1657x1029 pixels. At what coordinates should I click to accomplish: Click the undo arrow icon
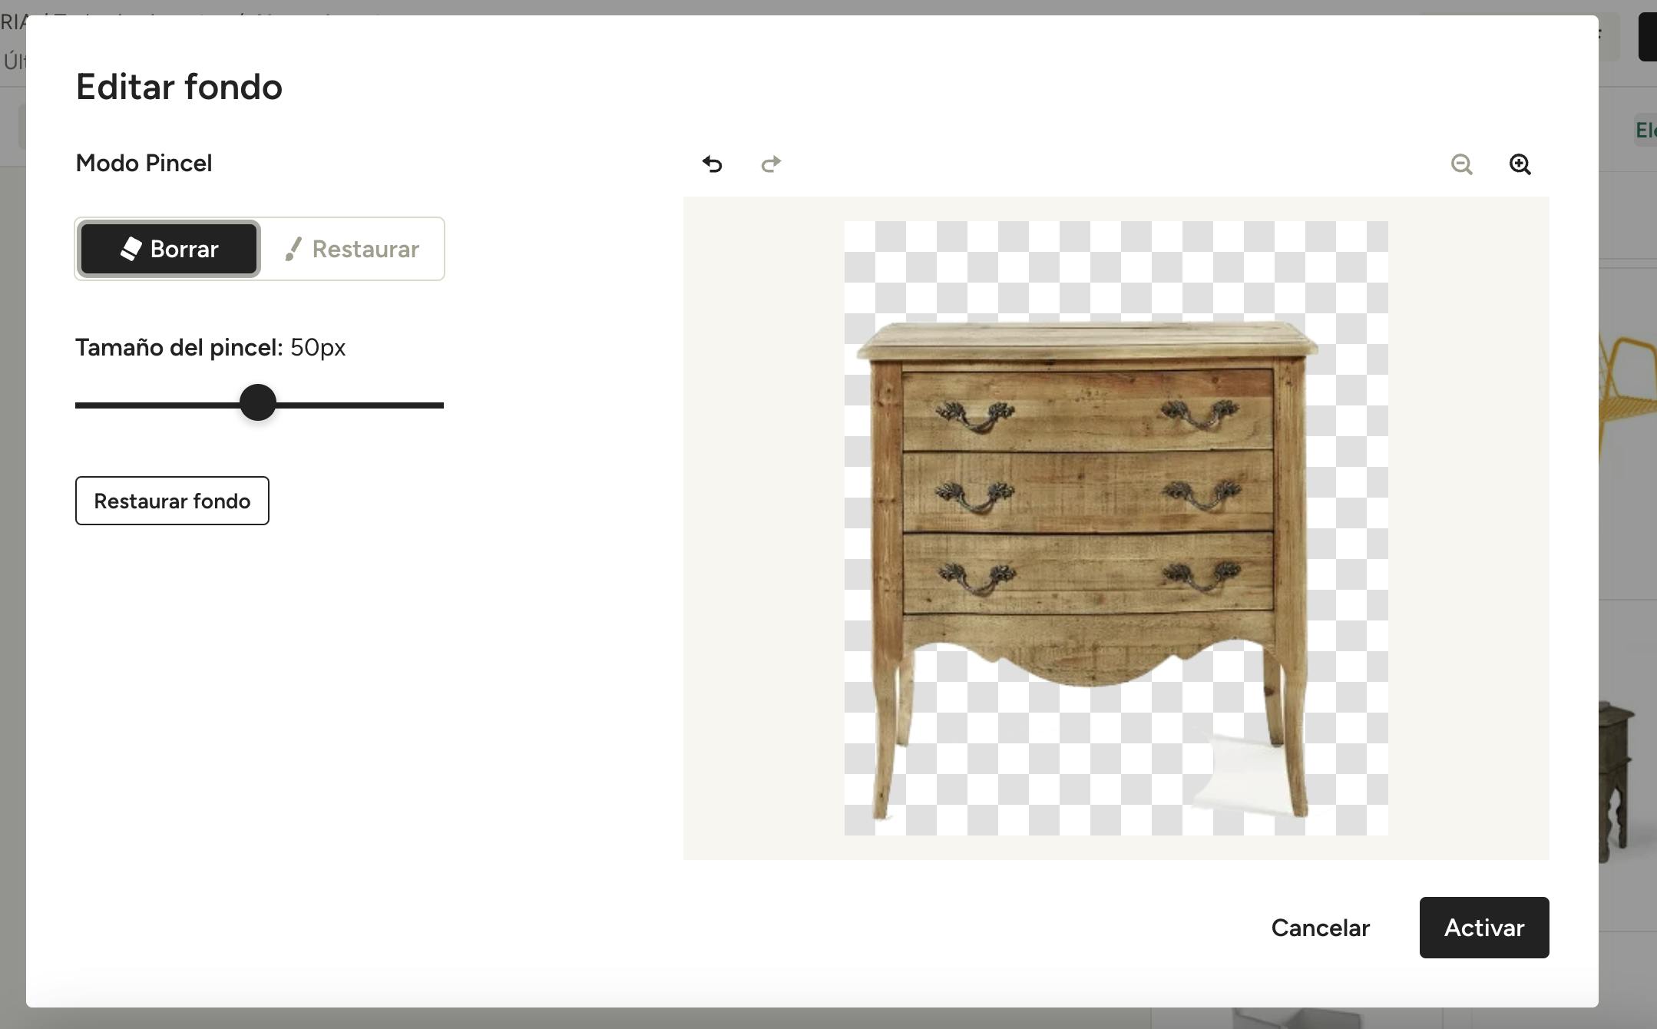712,164
